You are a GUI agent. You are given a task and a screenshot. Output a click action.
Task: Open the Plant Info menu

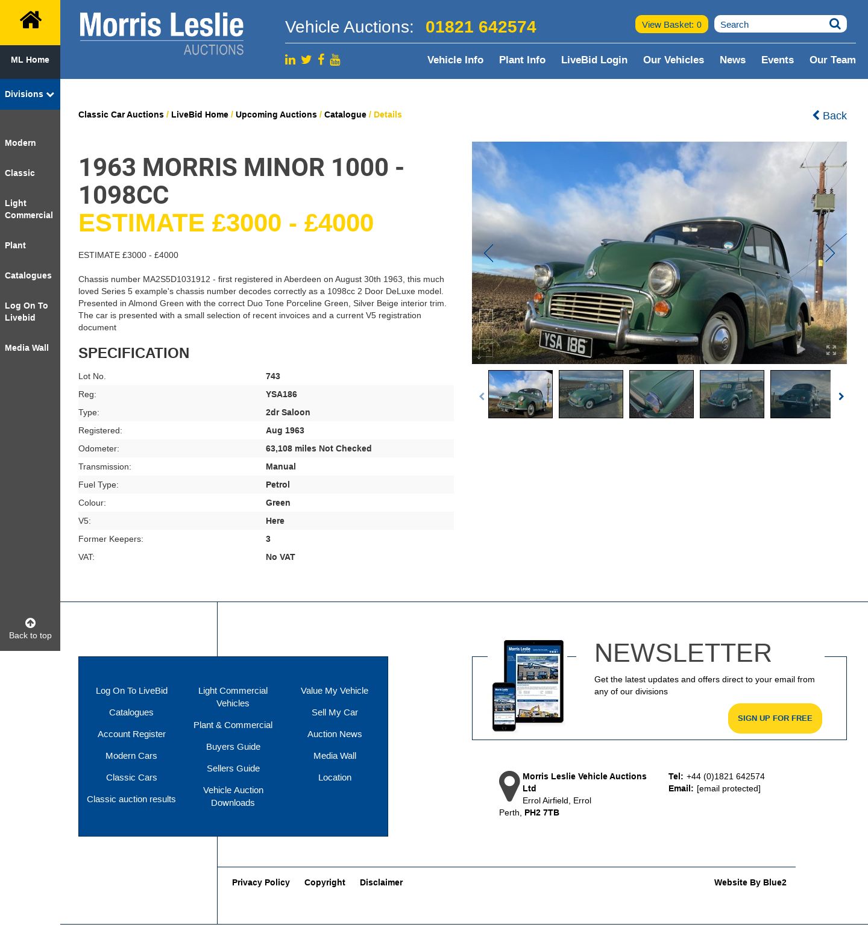point(522,60)
